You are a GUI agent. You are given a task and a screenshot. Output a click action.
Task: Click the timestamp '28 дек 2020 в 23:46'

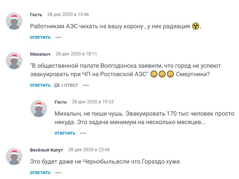point(89,150)
